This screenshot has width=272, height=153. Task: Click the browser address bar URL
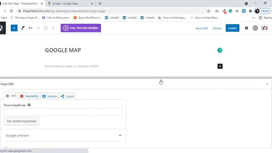point(64,11)
